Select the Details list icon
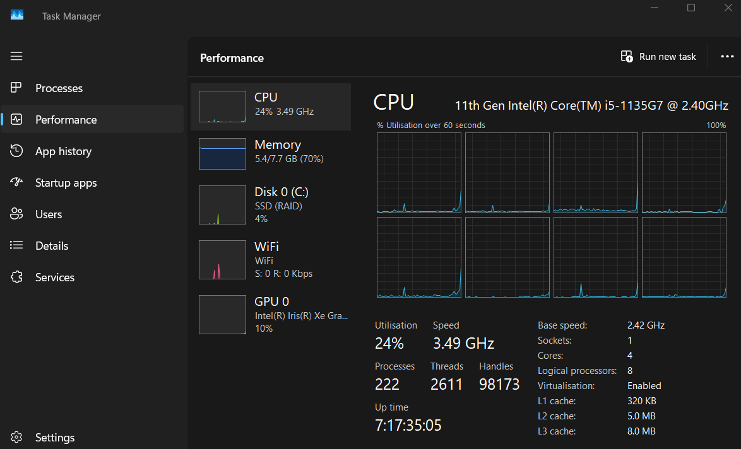The image size is (741, 449). (x=16, y=246)
